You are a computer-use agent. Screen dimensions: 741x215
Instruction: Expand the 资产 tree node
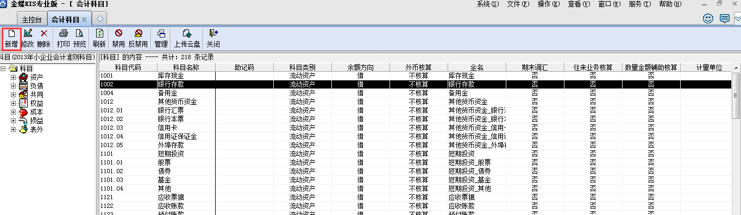pyautogui.click(x=13, y=77)
